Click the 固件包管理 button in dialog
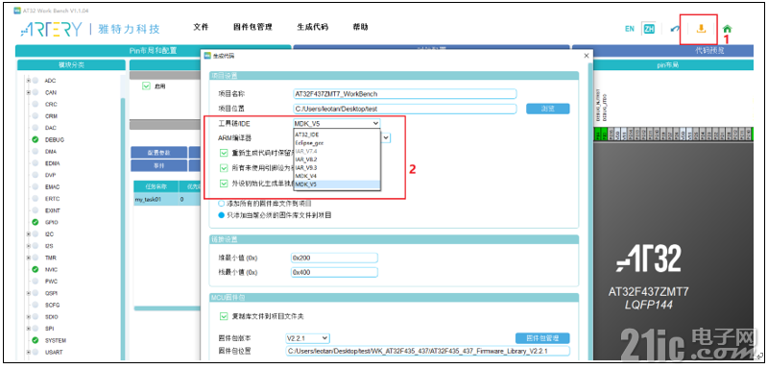The width and height of the screenshot is (768, 369). 542,338
